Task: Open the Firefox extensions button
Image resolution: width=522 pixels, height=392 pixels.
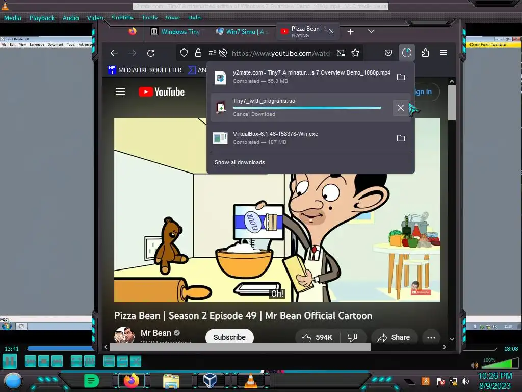Action: pyautogui.click(x=425, y=53)
